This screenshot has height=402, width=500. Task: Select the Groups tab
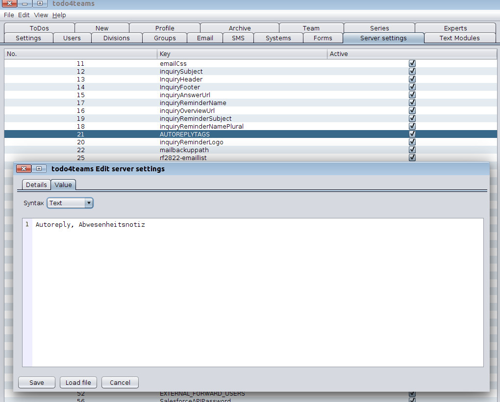point(165,38)
